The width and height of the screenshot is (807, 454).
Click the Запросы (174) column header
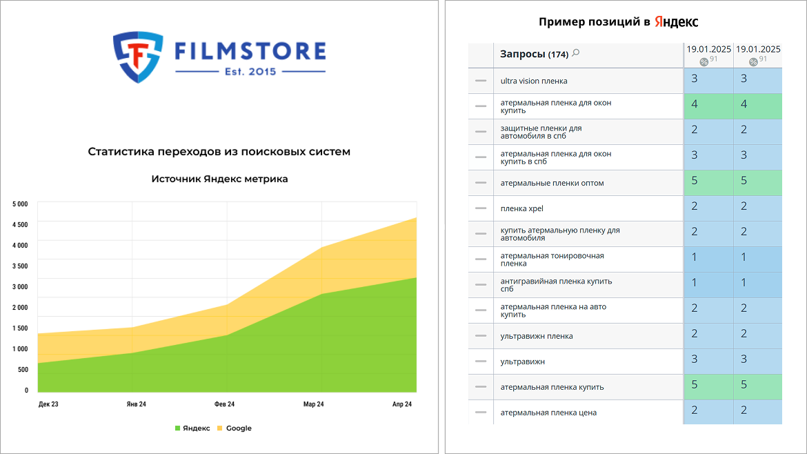535,54
